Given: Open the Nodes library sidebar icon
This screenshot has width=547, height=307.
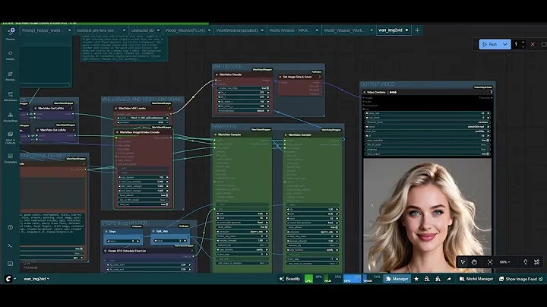Looking at the screenshot, I should (x=11, y=55).
